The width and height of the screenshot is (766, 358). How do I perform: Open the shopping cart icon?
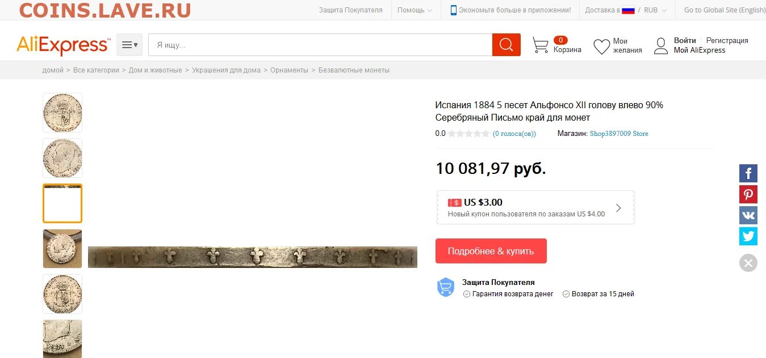click(541, 45)
